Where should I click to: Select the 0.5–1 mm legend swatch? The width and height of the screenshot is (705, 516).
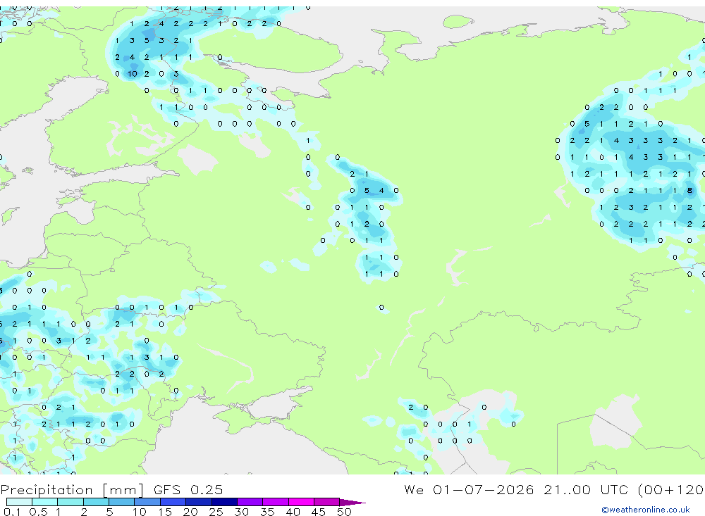click(x=45, y=502)
